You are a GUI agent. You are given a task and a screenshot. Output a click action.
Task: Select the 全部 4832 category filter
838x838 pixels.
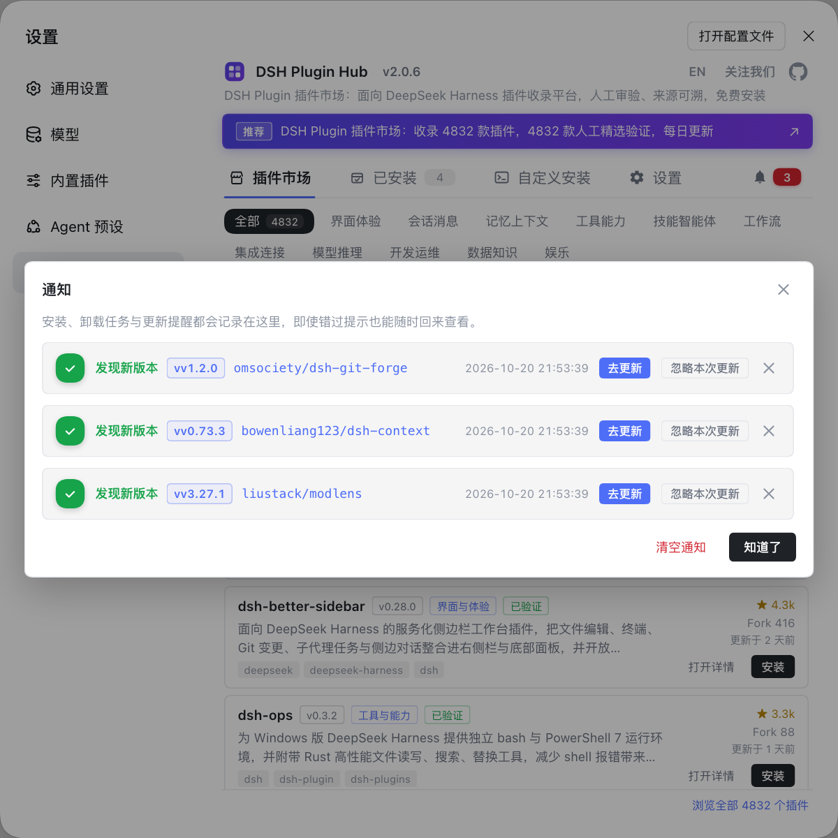click(269, 221)
